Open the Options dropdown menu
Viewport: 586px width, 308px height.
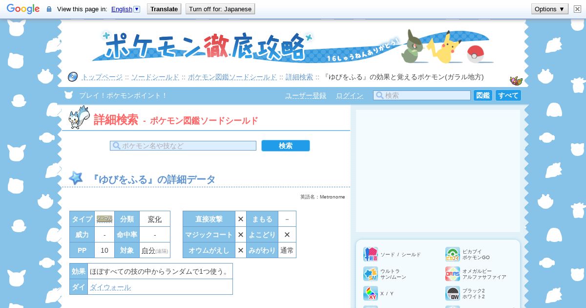point(550,9)
